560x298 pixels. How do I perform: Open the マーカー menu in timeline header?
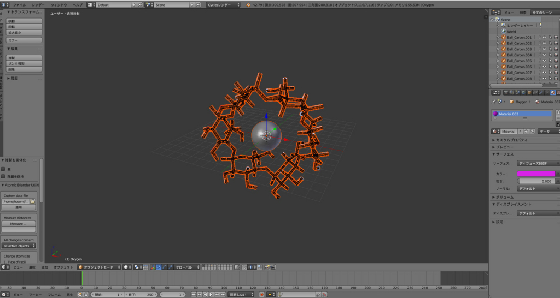click(x=36, y=295)
